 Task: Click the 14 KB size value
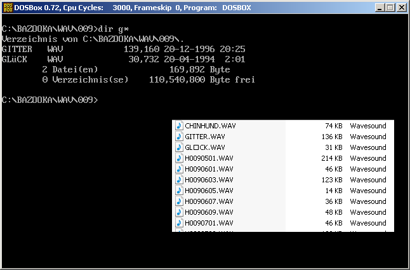point(334,191)
